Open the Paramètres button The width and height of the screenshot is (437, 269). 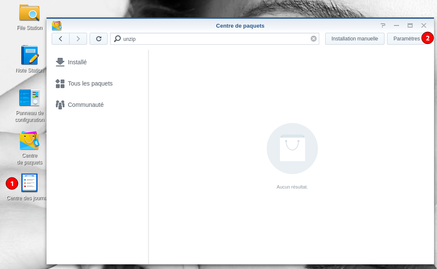(x=406, y=39)
